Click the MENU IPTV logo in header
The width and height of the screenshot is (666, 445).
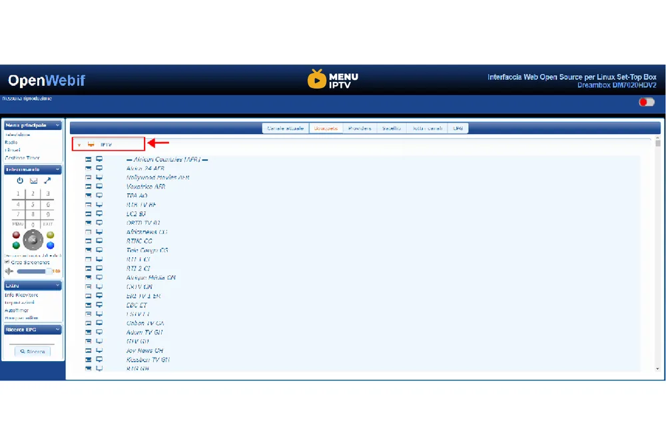(x=333, y=79)
